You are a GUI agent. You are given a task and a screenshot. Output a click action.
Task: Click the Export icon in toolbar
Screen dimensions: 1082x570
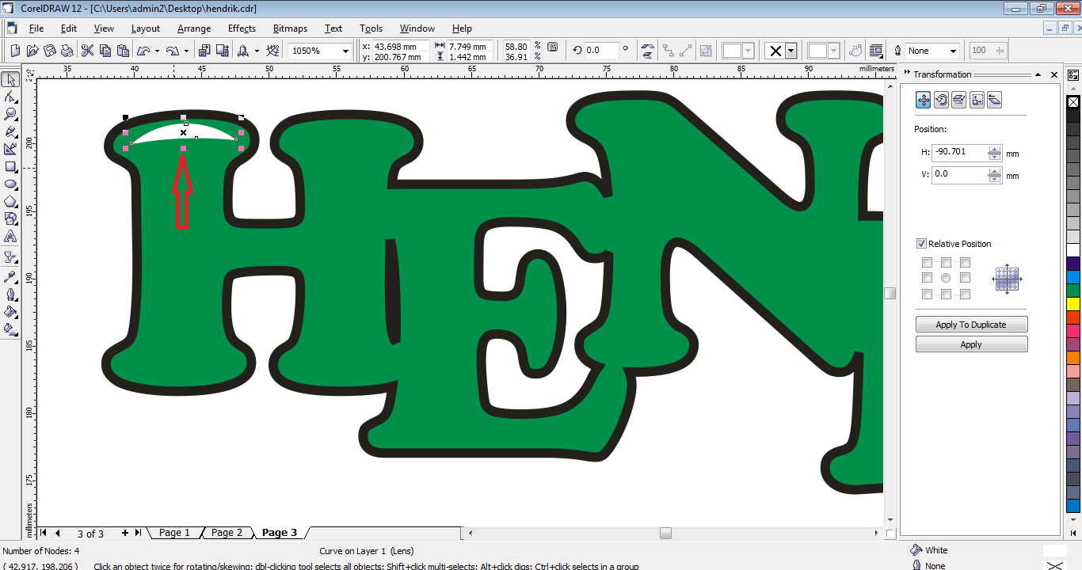pos(222,51)
